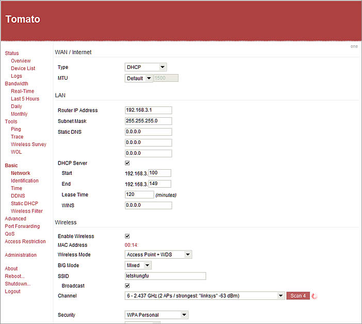The width and height of the screenshot is (362, 324).
Task: Click the MAC Address value 00:14:
Action: [x=131, y=245]
